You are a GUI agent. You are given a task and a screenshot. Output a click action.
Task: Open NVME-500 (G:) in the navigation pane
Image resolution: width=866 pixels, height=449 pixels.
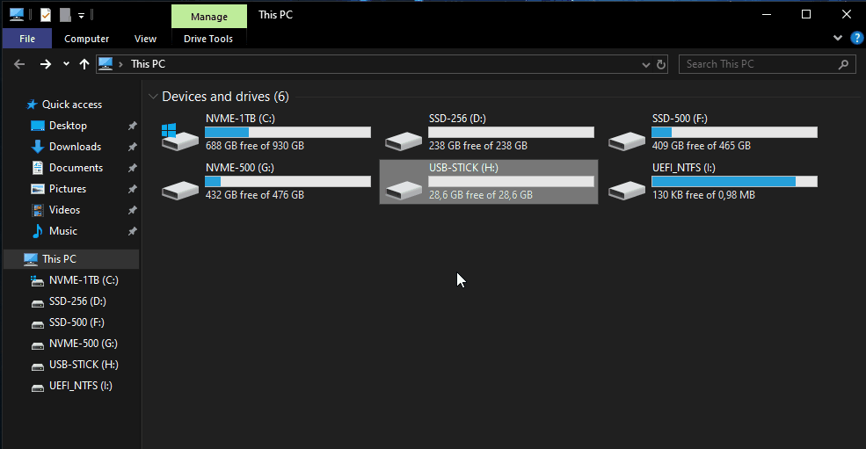tap(83, 344)
